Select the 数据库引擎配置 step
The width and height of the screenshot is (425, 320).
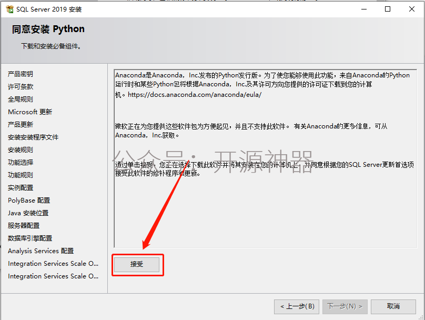(30, 238)
